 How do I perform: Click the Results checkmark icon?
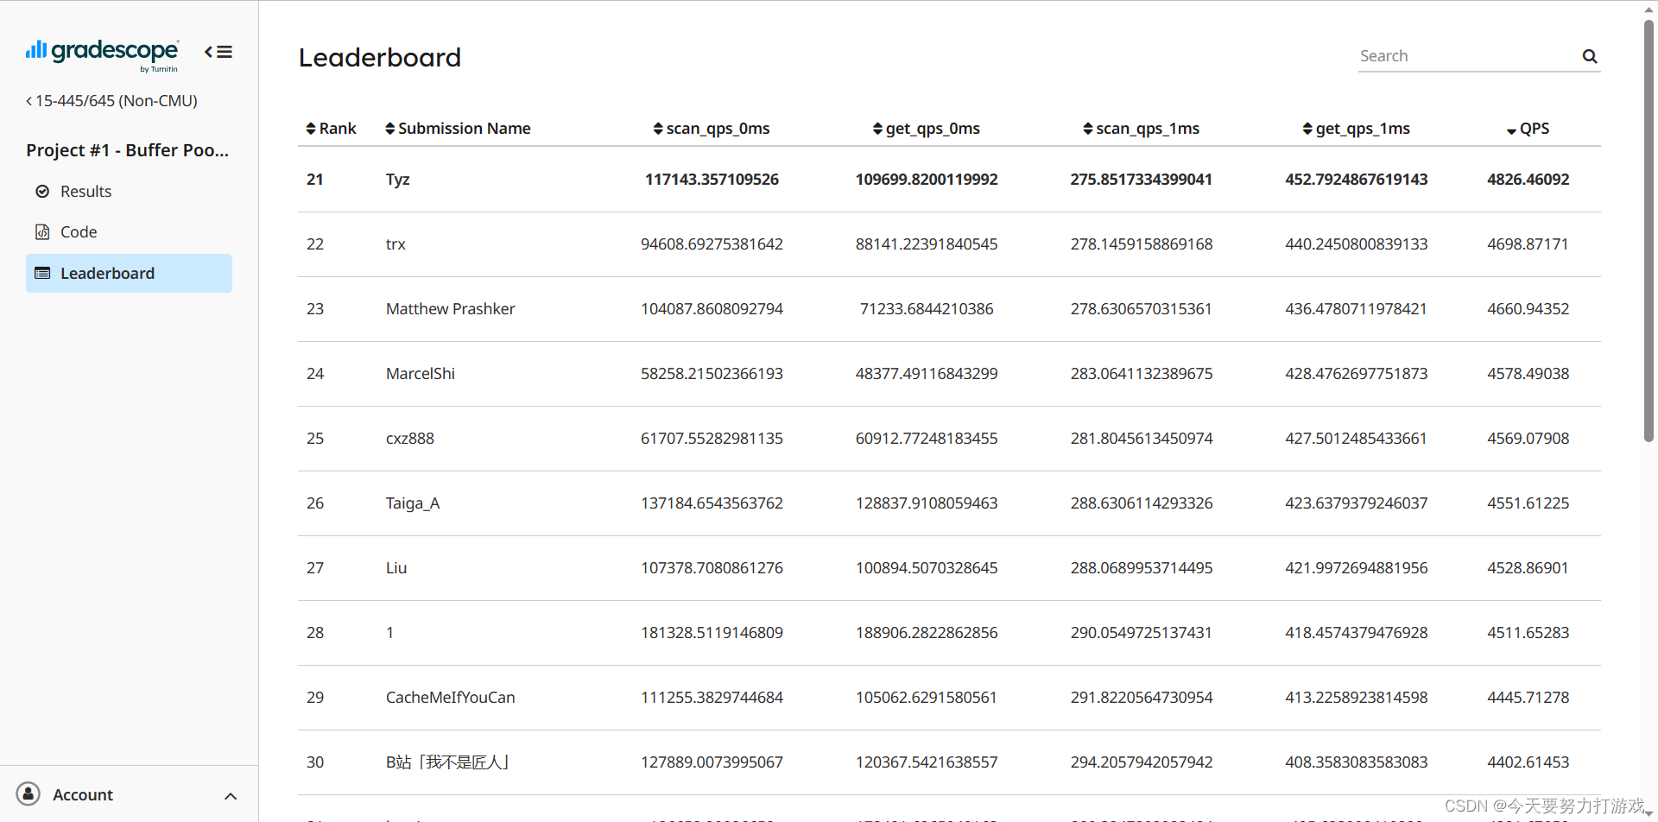[42, 192]
